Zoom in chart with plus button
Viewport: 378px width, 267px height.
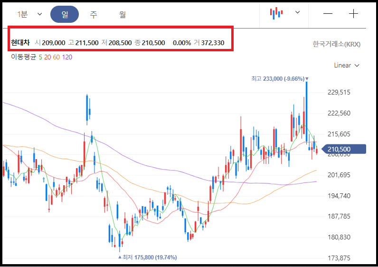[353, 13]
